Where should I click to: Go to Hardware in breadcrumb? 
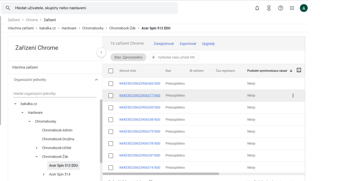69,28
